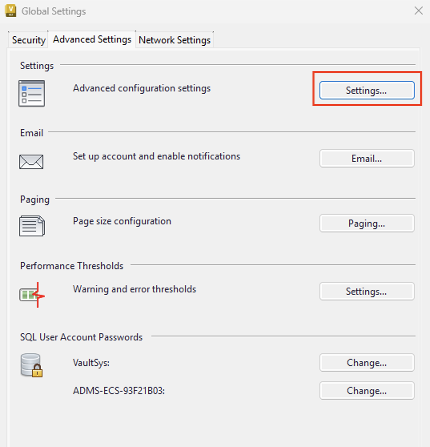Switch to the Network Settings tab
This screenshot has width=430, height=447.
point(175,40)
